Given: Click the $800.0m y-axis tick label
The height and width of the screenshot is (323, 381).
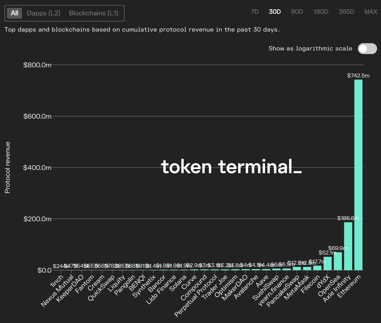Looking at the screenshot, I should pyautogui.click(x=38, y=65).
